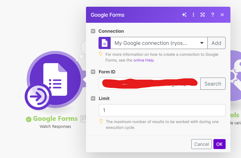Click the lightbulb hint icon under Connection
Viewport: 241px width, 158px height.
click(x=101, y=54)
